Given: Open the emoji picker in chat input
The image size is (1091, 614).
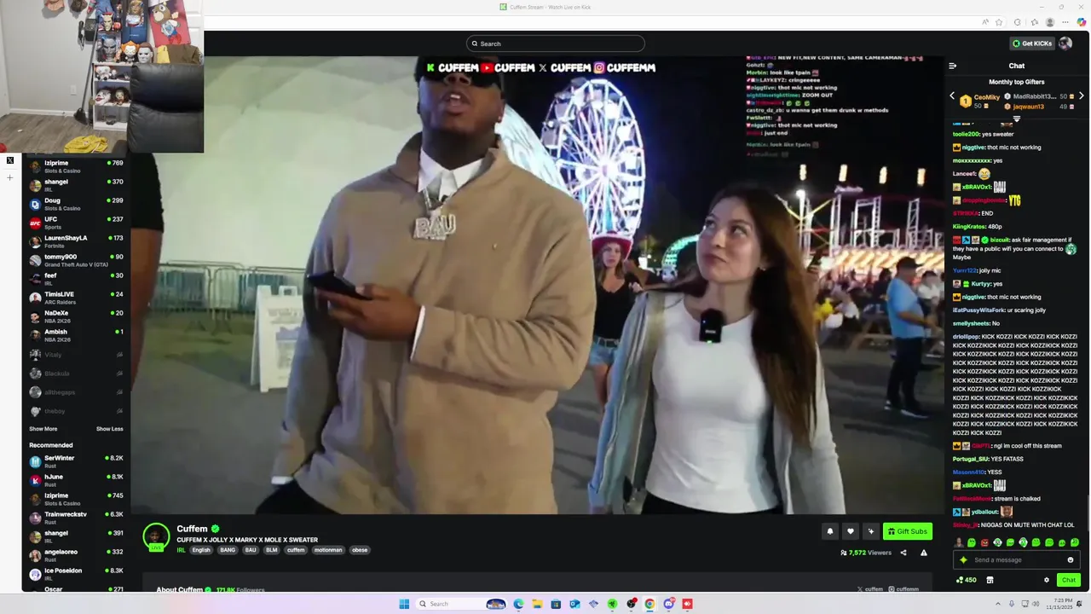Looking at the screenshot, I should (x=1071, y=560).
